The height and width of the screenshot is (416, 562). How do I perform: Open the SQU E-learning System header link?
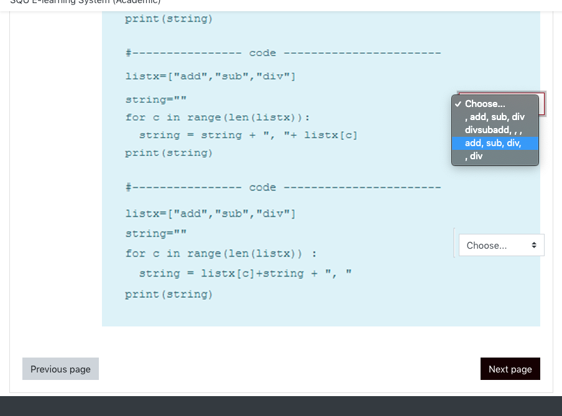coord(85,2)
